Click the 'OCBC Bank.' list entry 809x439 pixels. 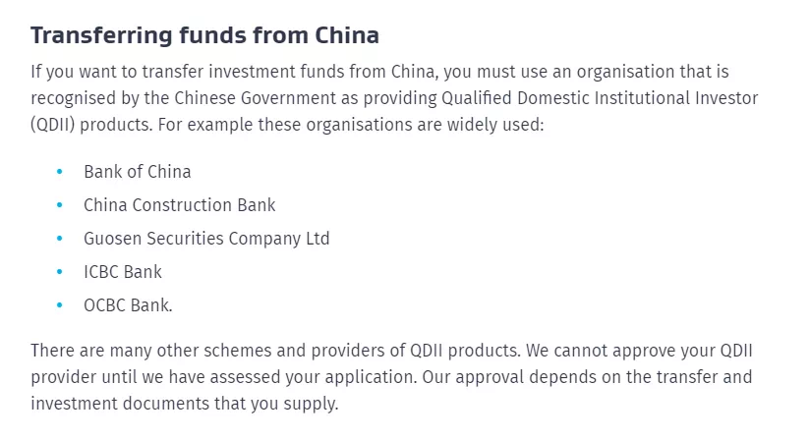(x=128, y=305)
